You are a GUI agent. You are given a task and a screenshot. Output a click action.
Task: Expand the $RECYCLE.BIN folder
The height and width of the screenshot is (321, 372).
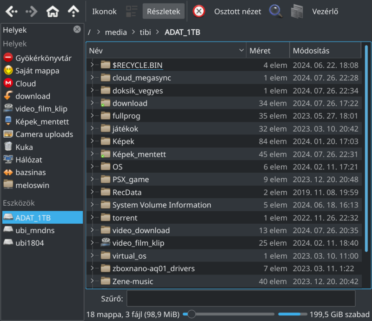[x=92, y=65]
